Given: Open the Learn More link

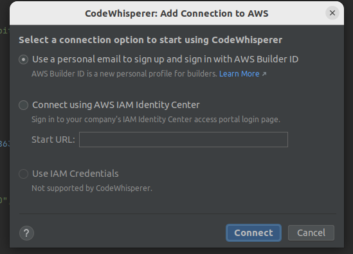Looking at the screenshot, I should [239, 74].
